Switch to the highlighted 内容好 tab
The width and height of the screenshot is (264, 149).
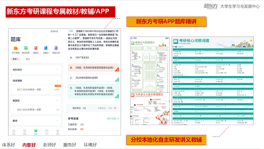click(x=29, y=145)
